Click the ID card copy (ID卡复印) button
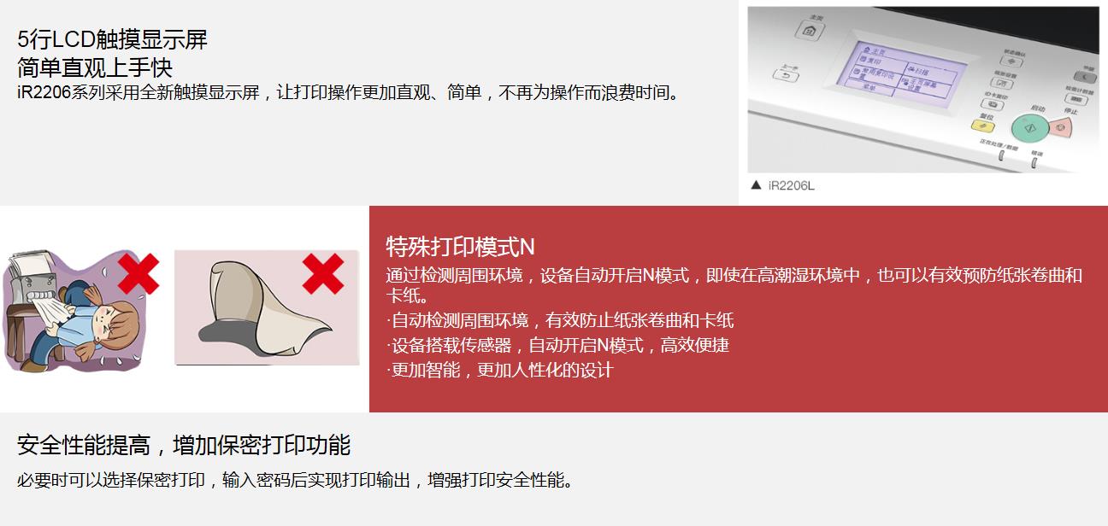The image size is (1108, 526). [x=992, y=104]
